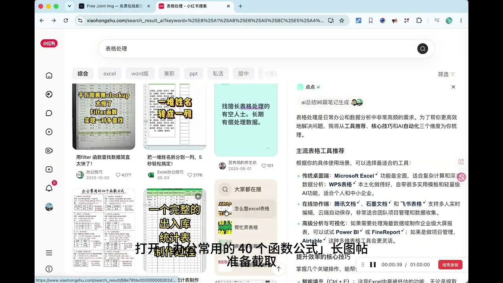Open the Chrome extensions puzzle icon
Image resolution: width=503 pixels, height=283 pixels.
(x=419, y=20)
